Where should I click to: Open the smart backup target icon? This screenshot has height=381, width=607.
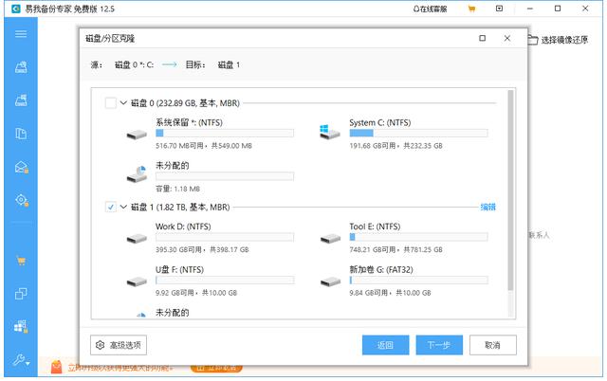(21, 200)
